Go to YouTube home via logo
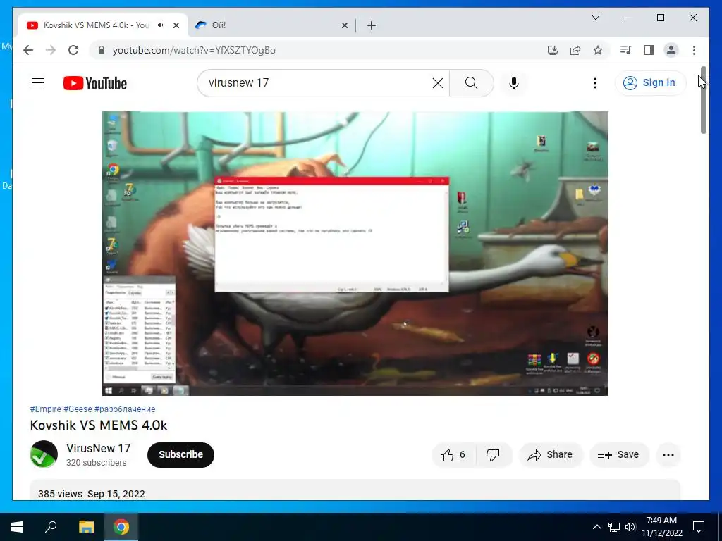Screen dimensions: 722x541 pos(95,83)
